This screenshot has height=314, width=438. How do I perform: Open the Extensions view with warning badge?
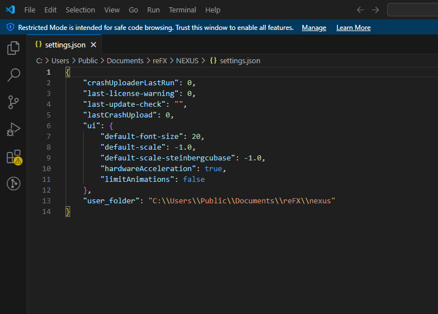tap(14, 157)
